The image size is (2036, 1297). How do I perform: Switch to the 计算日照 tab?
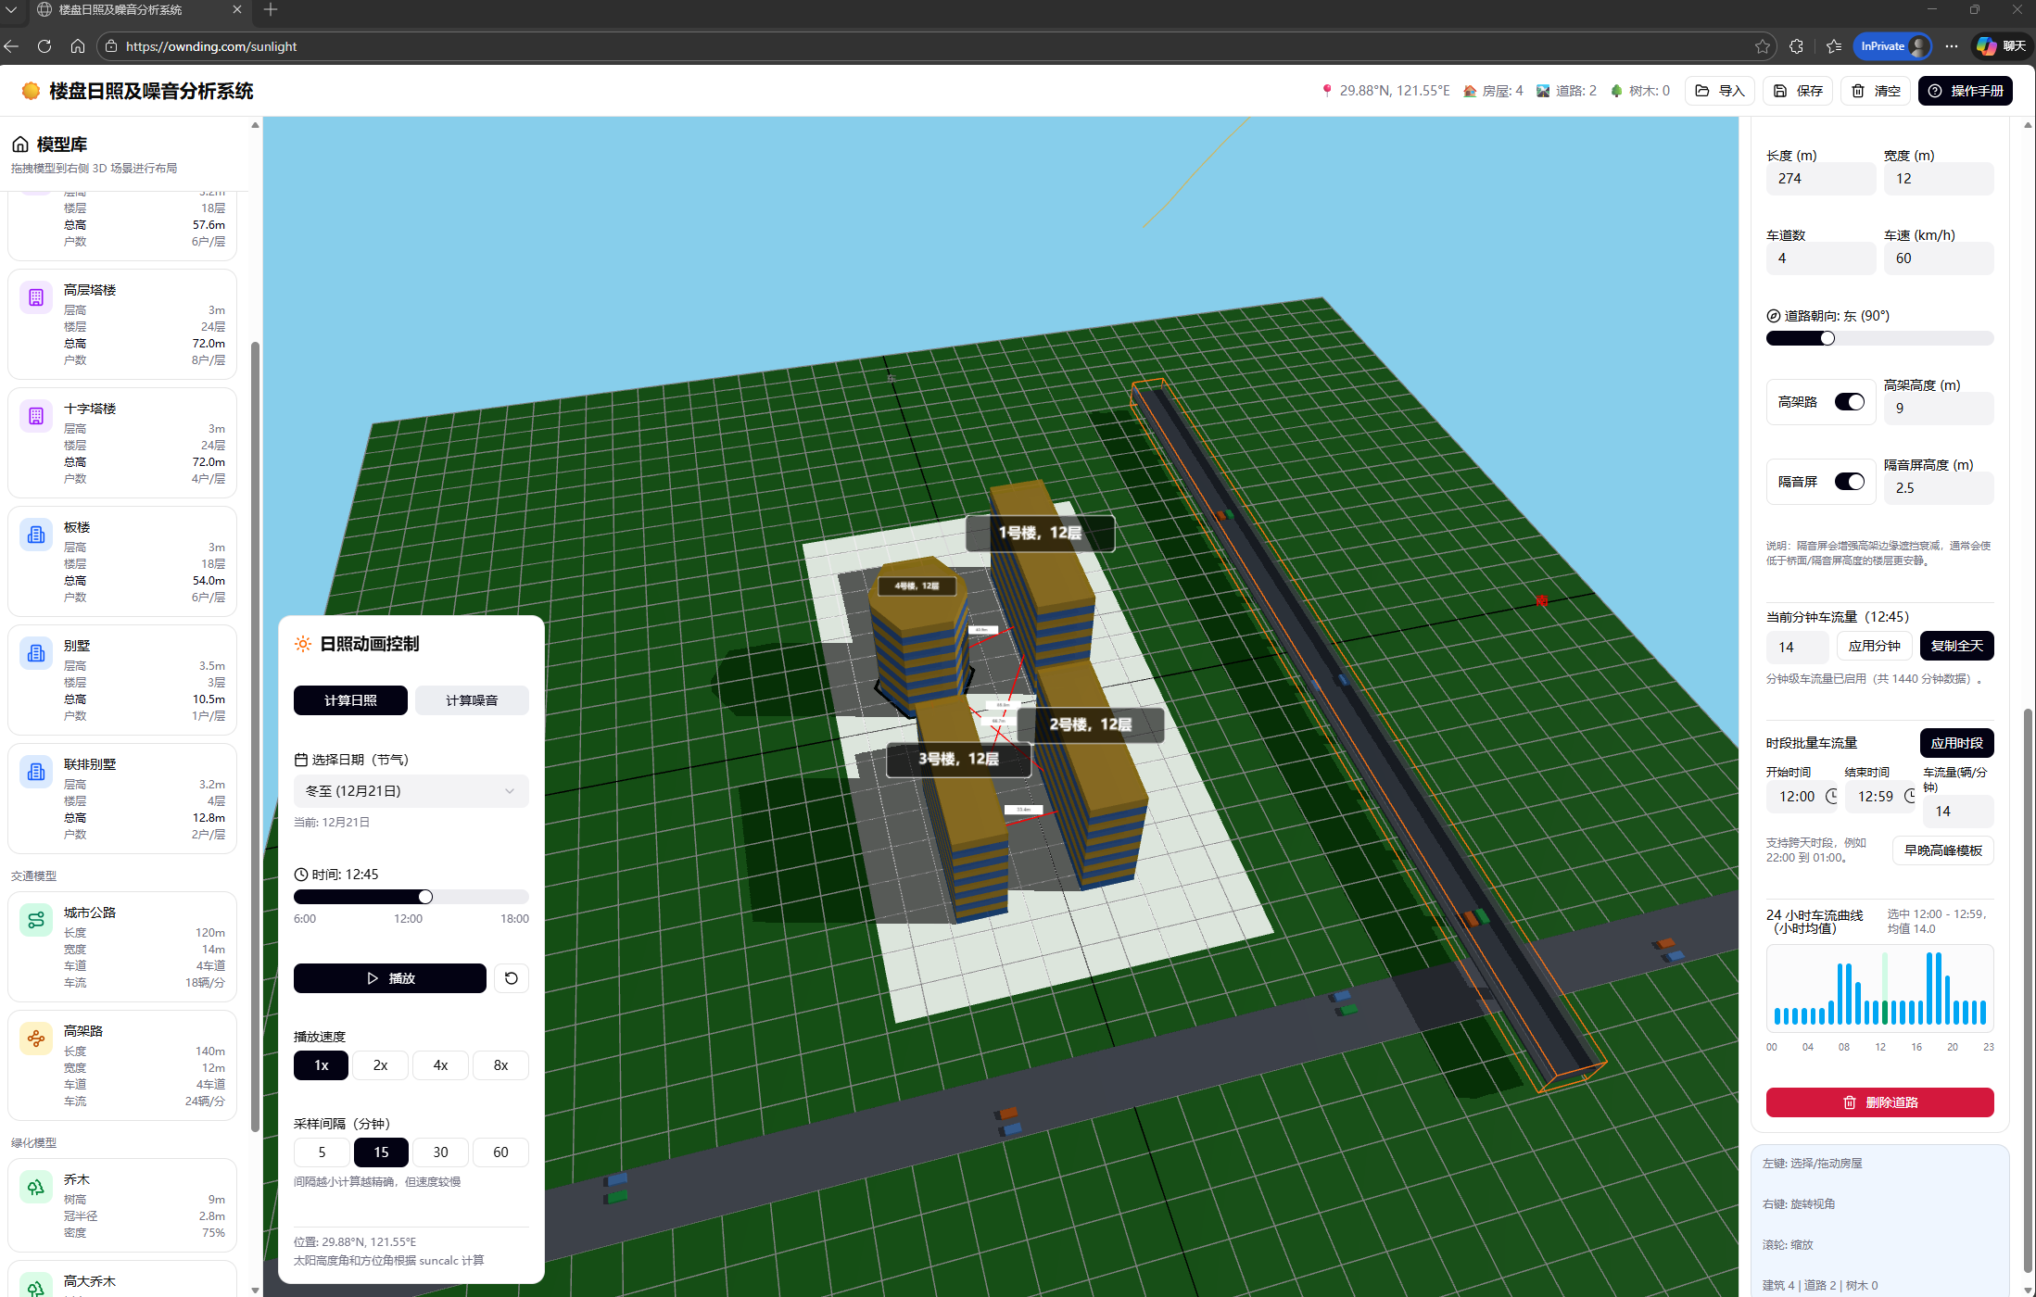[350, 700]
